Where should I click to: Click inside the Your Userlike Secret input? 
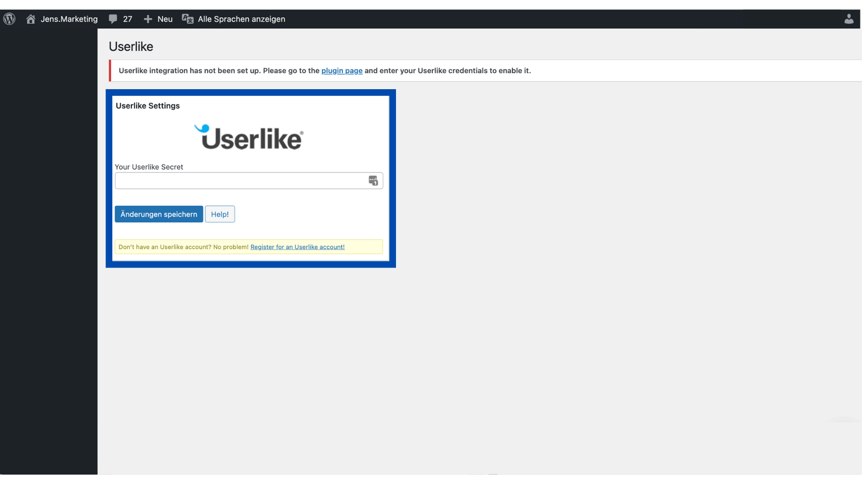pos(242,181)
